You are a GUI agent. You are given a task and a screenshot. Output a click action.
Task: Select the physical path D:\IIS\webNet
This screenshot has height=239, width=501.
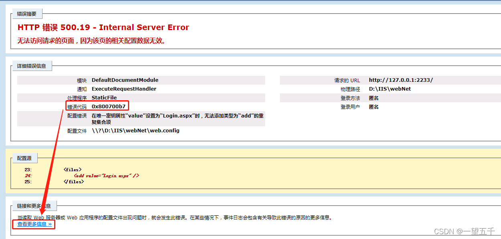click(390, 89)
